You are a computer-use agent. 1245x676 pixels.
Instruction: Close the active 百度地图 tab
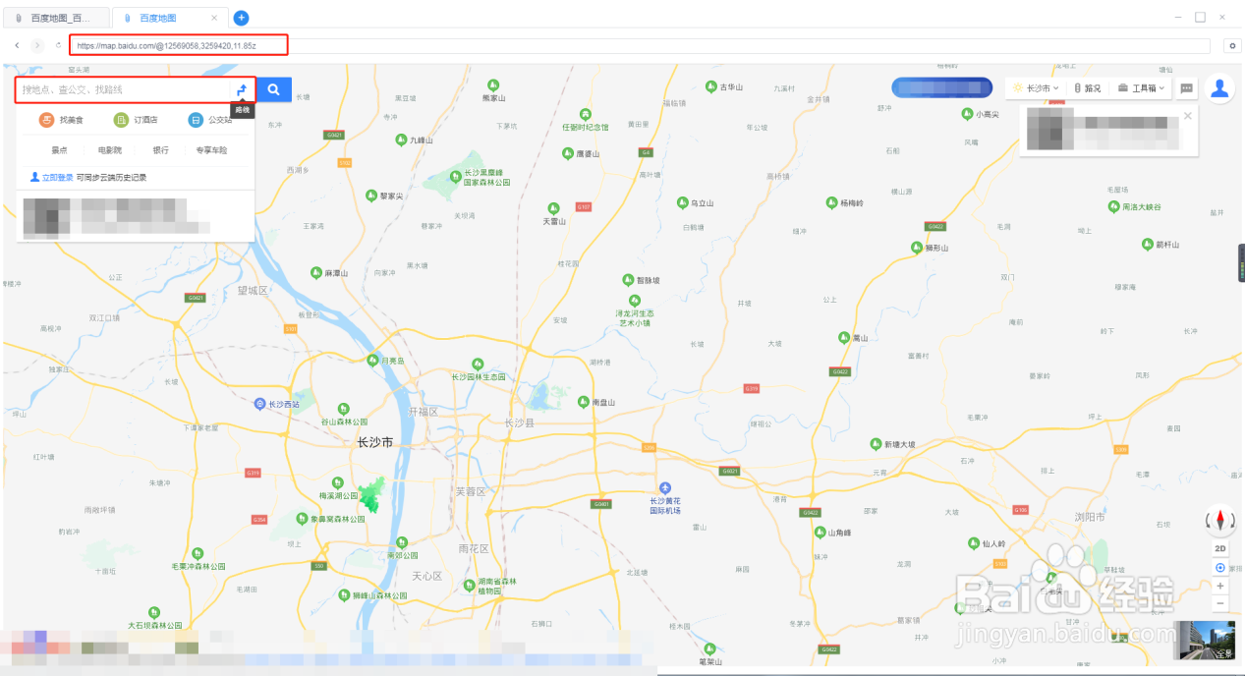215,18
